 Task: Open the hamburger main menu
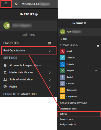click(6, 4)
